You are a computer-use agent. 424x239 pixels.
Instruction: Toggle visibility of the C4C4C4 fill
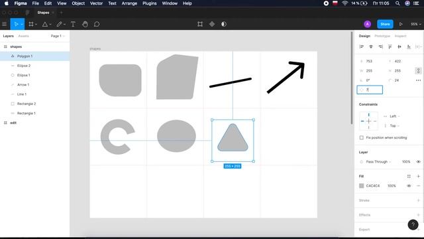409,186
